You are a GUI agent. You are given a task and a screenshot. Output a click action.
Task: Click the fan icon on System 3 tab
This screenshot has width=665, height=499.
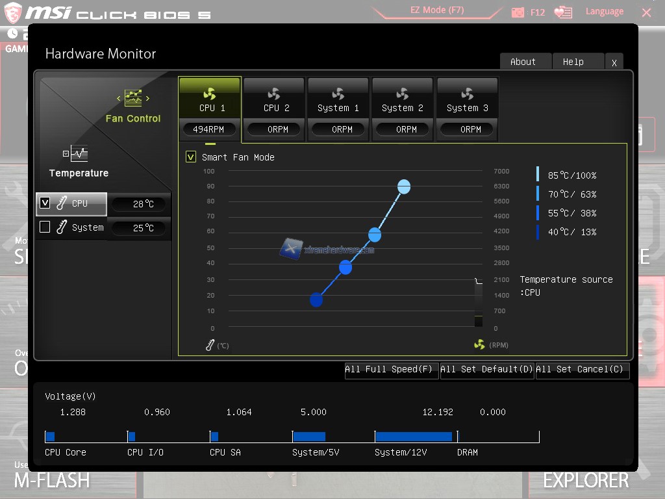(468, 94)
